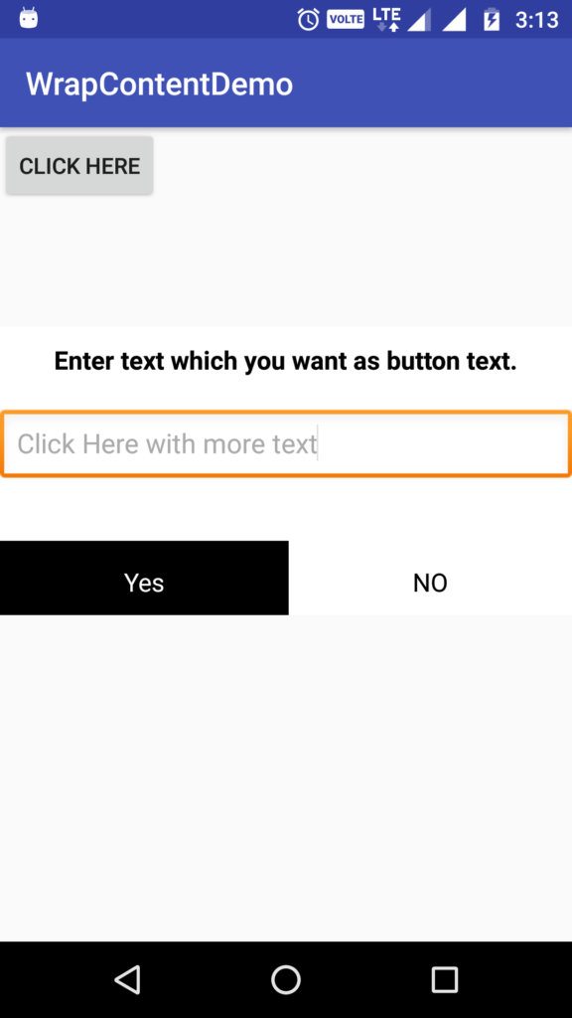Open the Recents square navigation icon
This screenshot has height=1018, width=572.
(444, 979)
